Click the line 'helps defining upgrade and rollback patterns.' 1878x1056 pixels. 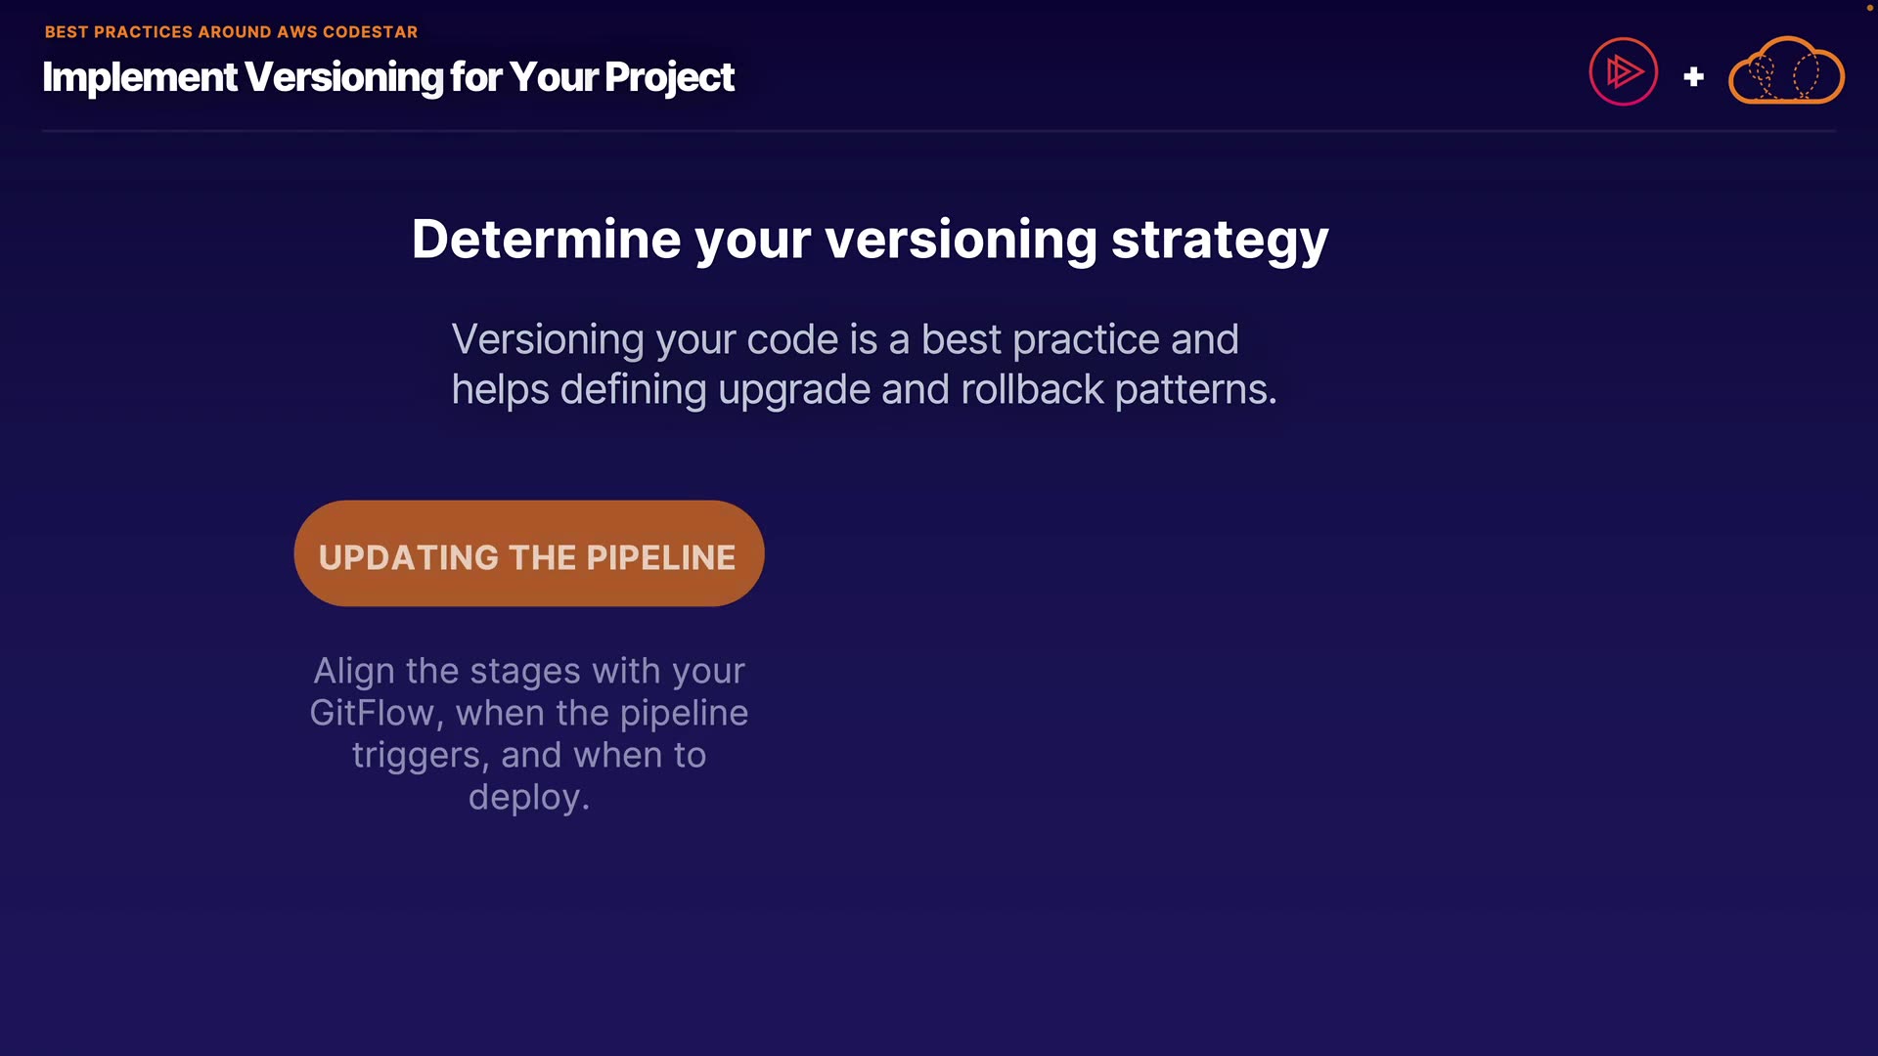pyautogui.click(x=864, y=389)
